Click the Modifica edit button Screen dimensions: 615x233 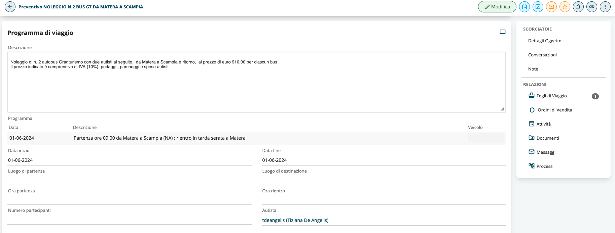(x=497, y=7)
